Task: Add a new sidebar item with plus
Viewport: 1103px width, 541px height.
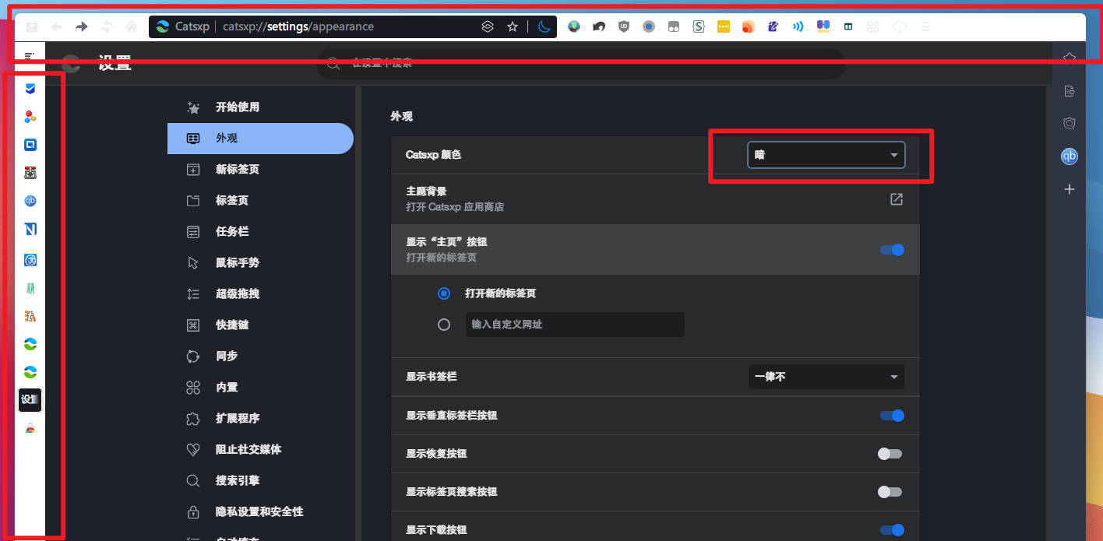Action: click(1070, 189)
